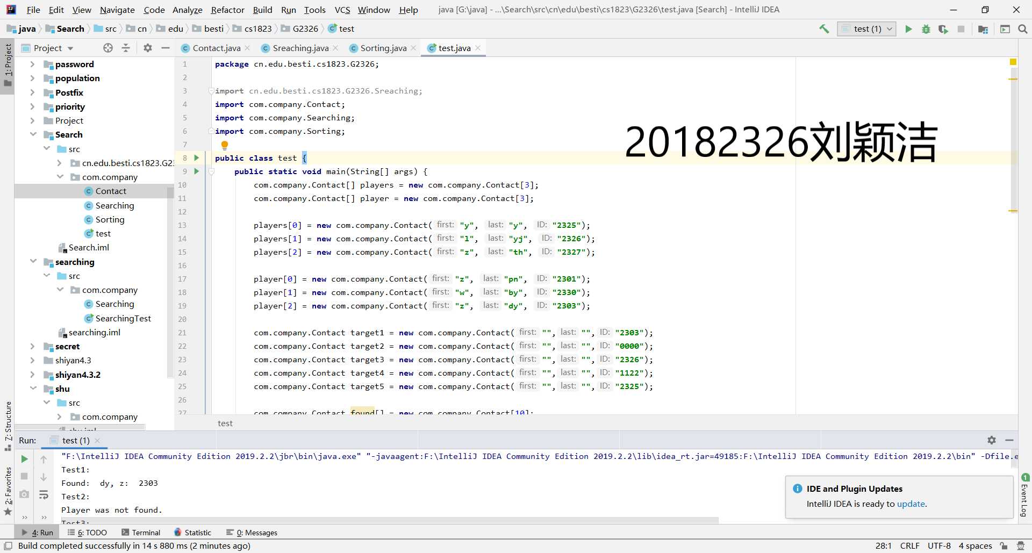This screenshot has width=1032, height=553.
Task: Expand the password module folder
Action: pos(32,64)
